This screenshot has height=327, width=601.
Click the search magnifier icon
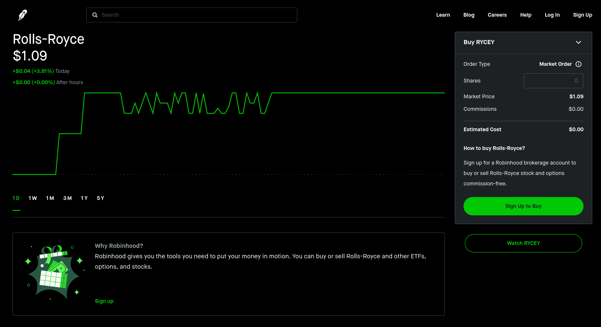95,15
